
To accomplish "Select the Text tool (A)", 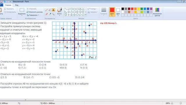I will pyautogui.click(x=53, y=10).
